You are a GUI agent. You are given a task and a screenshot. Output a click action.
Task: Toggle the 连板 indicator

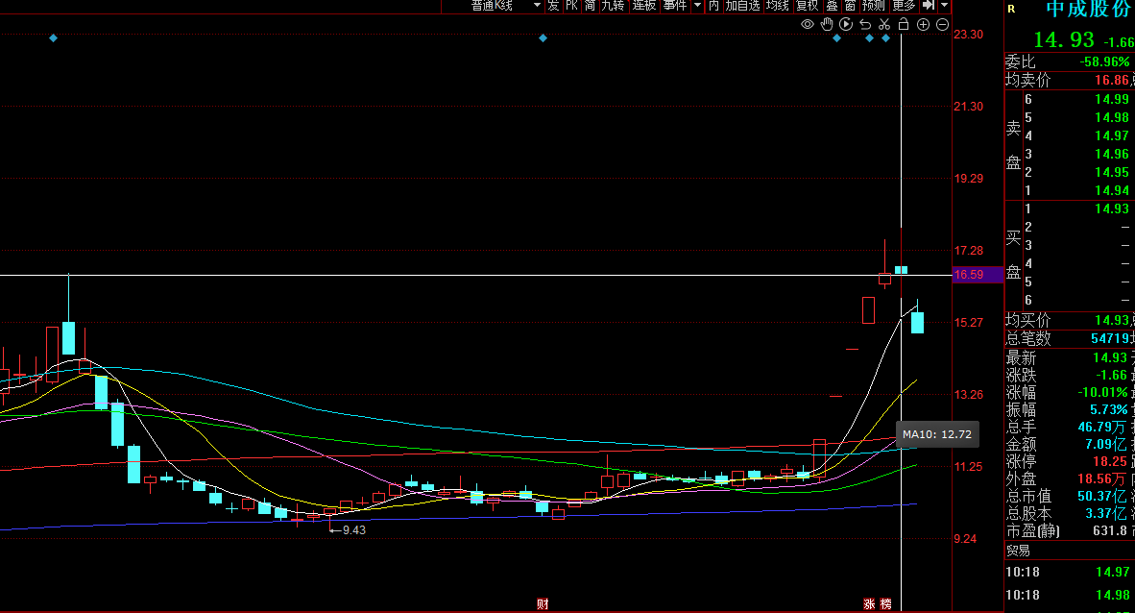pyautogui.click(x=644, y=6)
